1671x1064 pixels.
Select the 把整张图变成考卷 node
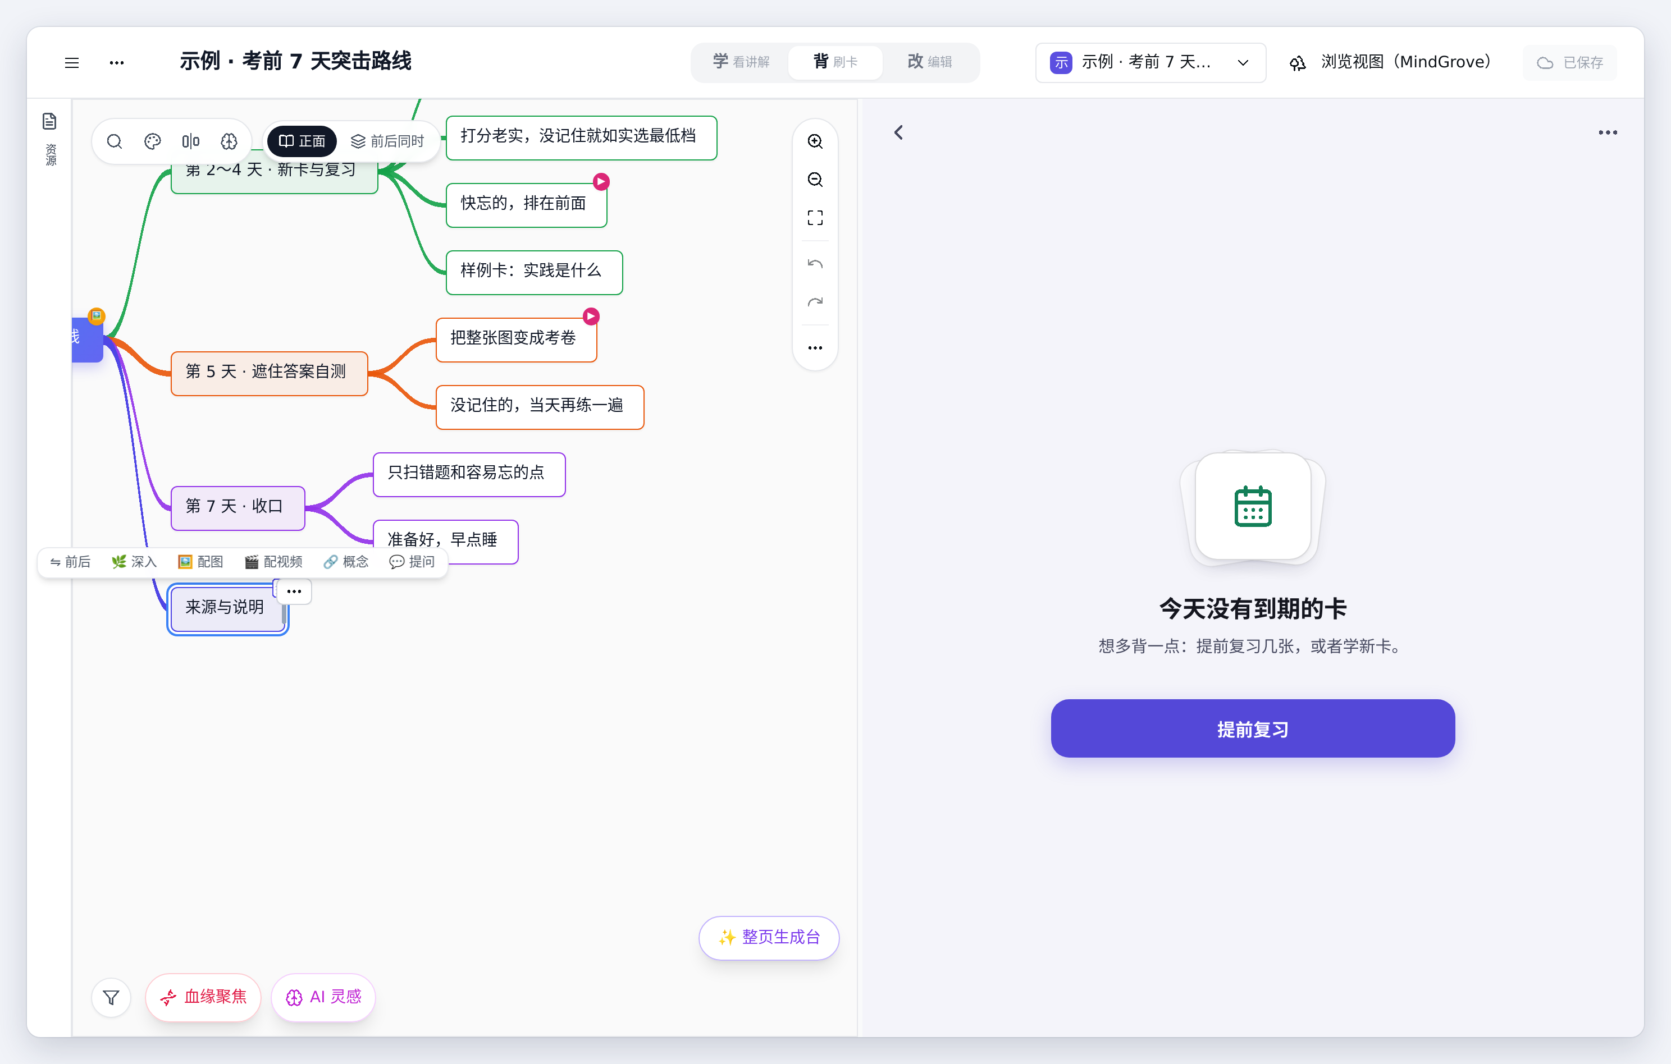(x=516, y=340)
